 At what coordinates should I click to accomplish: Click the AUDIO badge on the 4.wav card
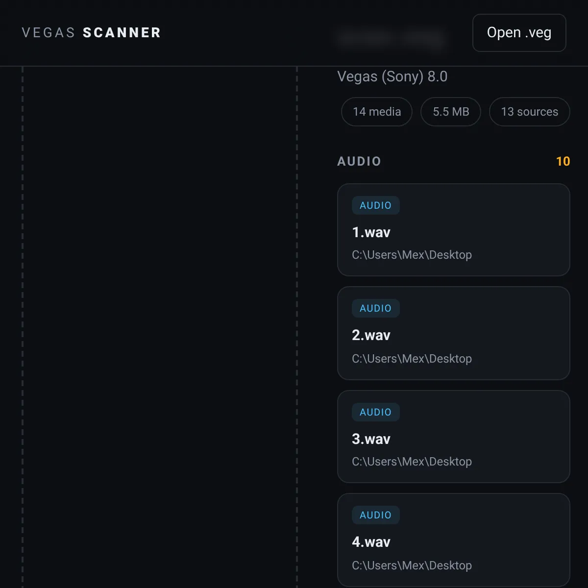click(376, 515)
